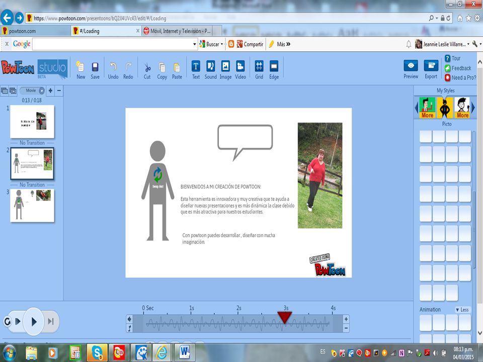Click the red timeline playhead marker
The image size is (483, 362).
click(284, 317)
